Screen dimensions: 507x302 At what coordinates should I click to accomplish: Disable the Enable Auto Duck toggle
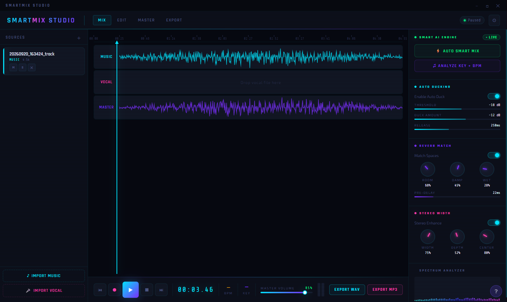[x=494, y=96]
